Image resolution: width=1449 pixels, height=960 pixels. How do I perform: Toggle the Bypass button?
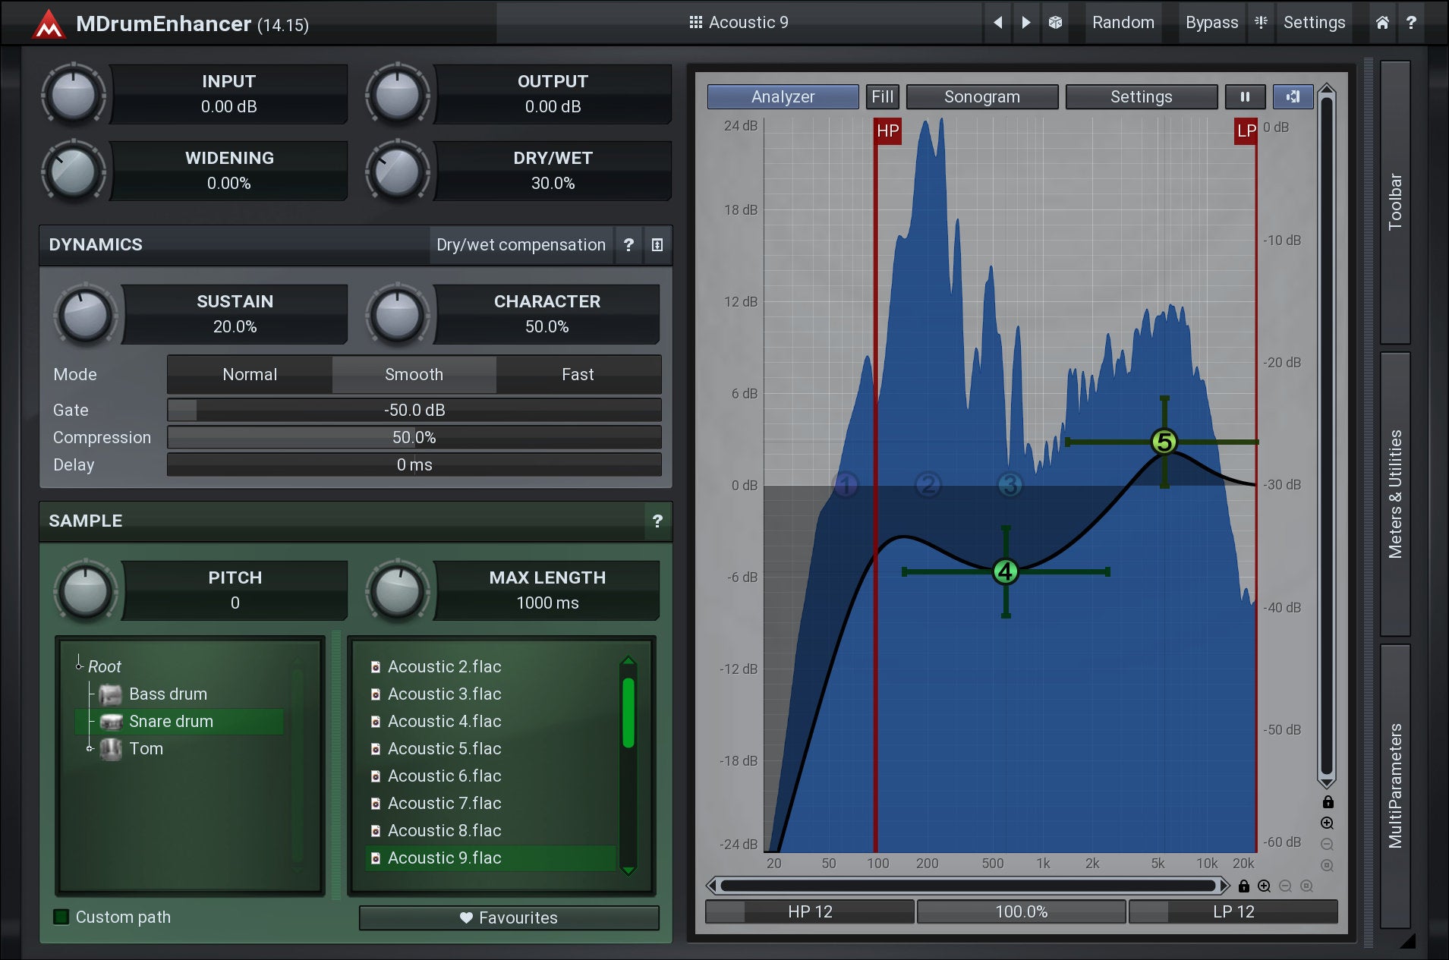1211,23
